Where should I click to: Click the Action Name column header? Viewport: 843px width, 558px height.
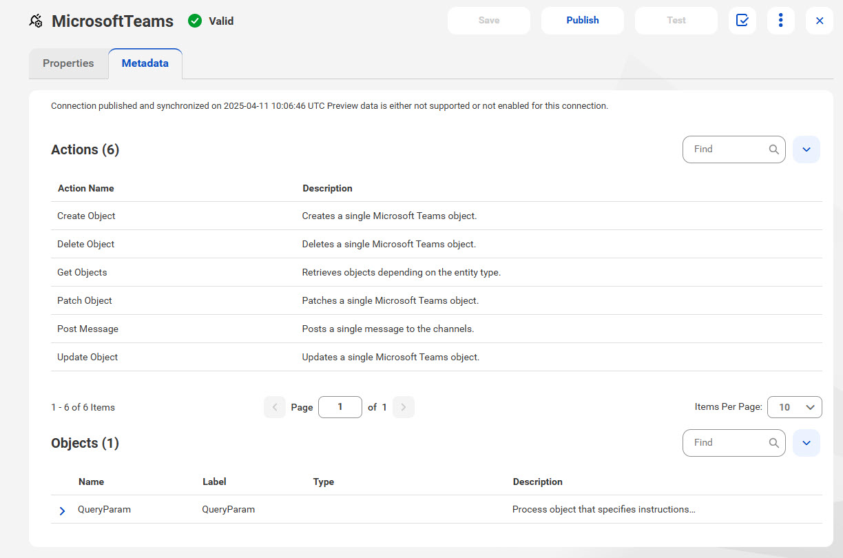86,188
